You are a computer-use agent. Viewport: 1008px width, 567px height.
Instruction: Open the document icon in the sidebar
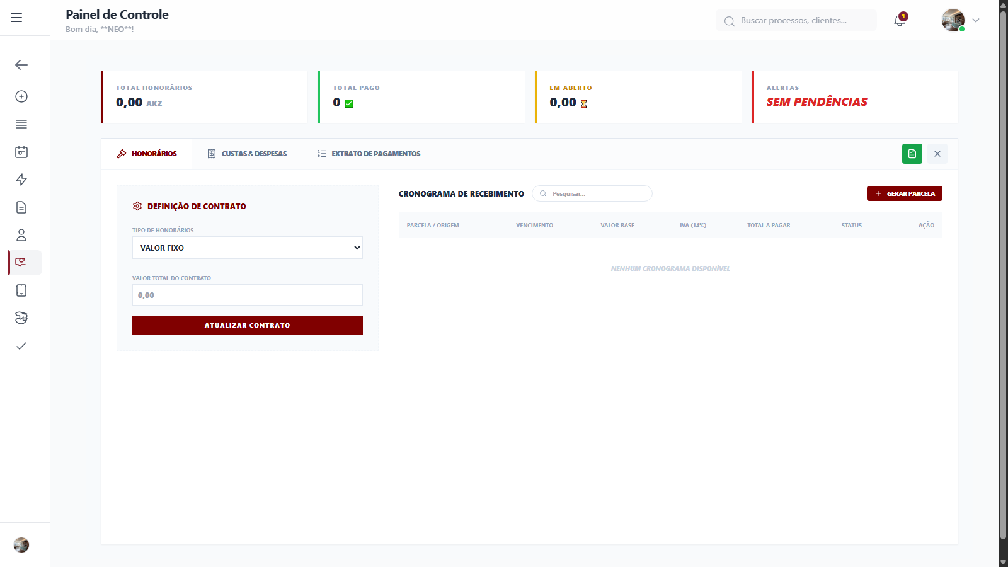click(21, 207)
